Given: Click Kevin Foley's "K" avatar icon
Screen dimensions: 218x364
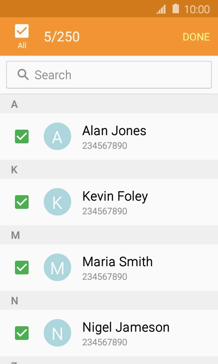Looking at the screenshot, I should tap(57, 202).
